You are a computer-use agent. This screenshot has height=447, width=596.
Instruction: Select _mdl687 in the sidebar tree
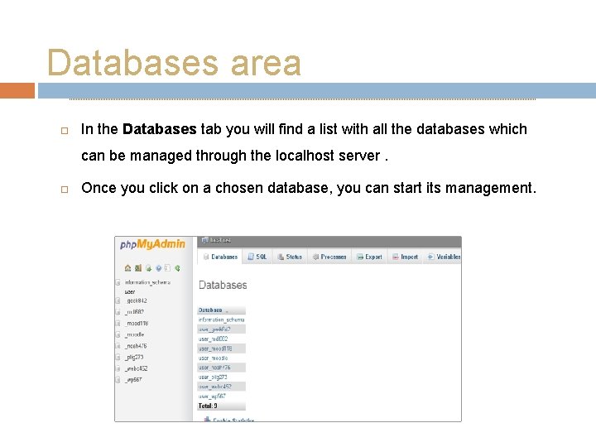click(x=134, y=312)
